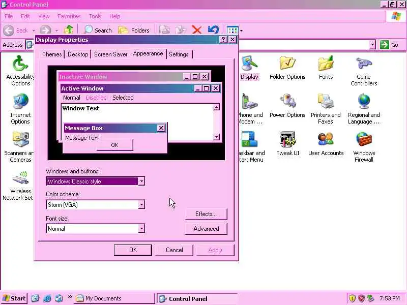Switch to the Settings tab
Viewport: 407px width, 305px height.
[179, 54]
